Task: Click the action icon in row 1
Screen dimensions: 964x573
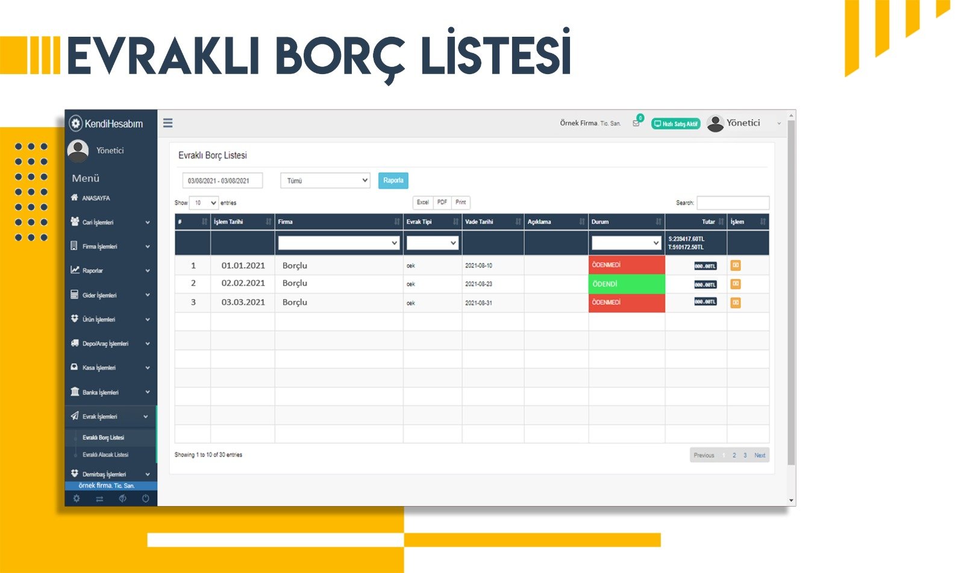Action: click(736, 265)
